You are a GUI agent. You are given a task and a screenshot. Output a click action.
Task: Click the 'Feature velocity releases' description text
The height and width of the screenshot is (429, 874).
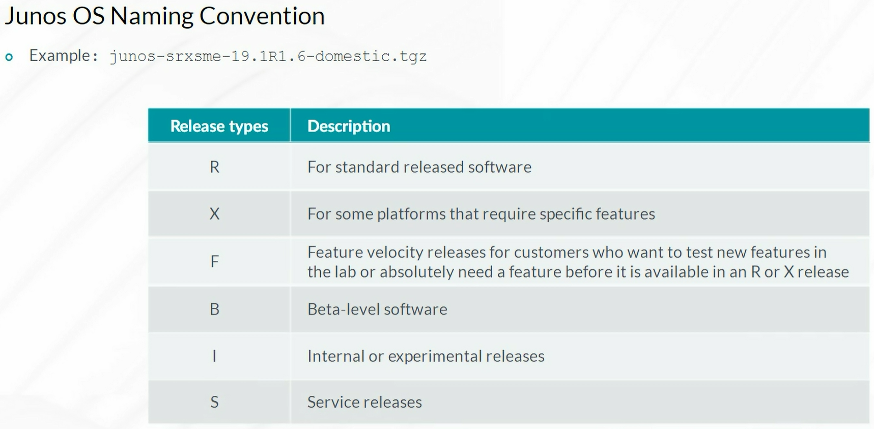coord(578,262)
